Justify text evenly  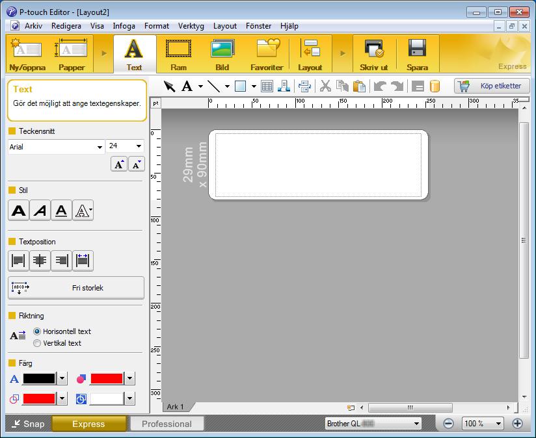coord(83,261)
